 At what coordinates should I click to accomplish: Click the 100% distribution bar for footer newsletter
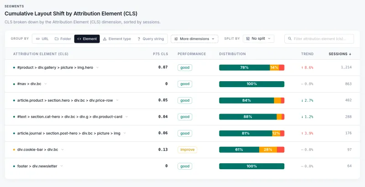click(252, 166)
